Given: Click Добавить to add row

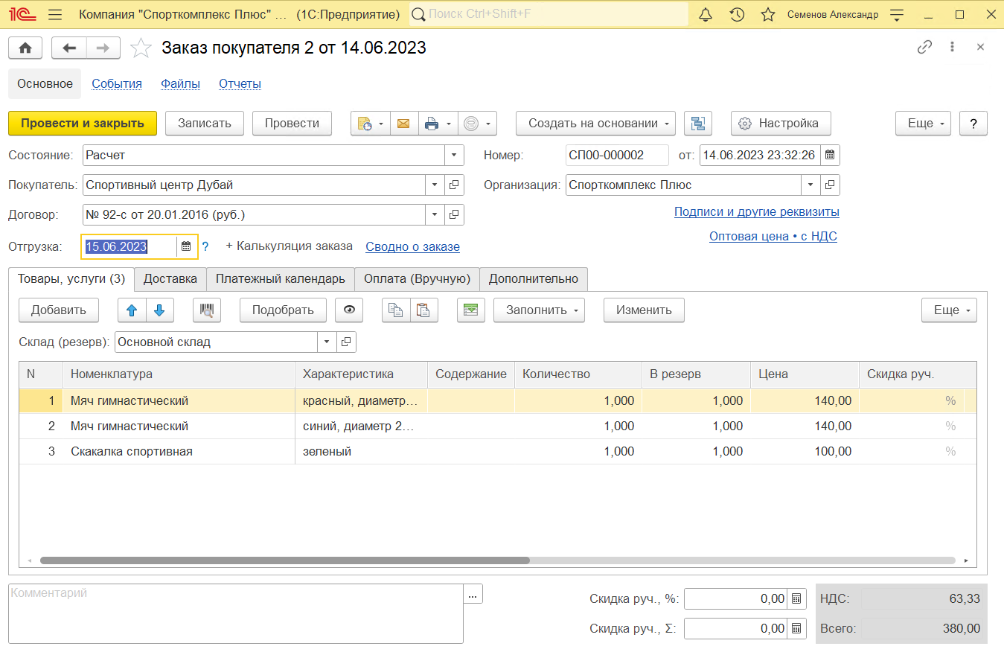Looking at the screenshot, I should 59,310.
